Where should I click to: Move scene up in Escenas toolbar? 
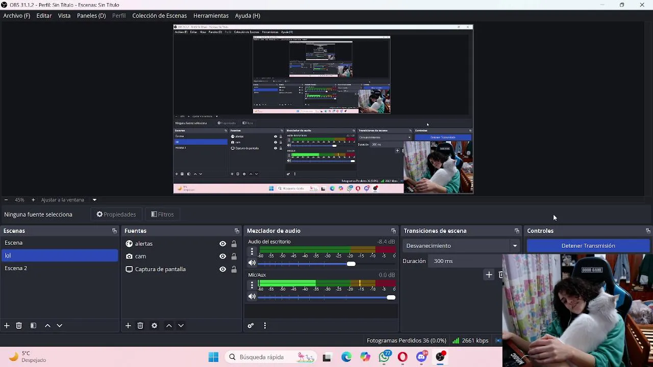tap(47, 326)
